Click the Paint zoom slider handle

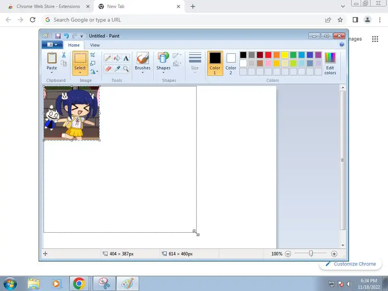click(x=311, y=253)
